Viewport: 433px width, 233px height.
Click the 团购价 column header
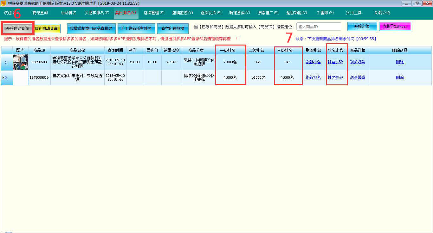152,50
